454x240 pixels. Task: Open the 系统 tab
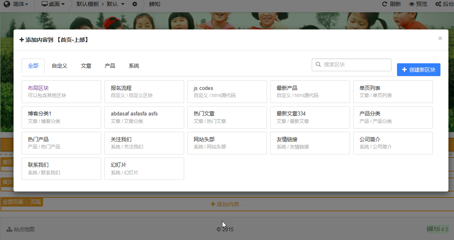(x=134, y=66)
